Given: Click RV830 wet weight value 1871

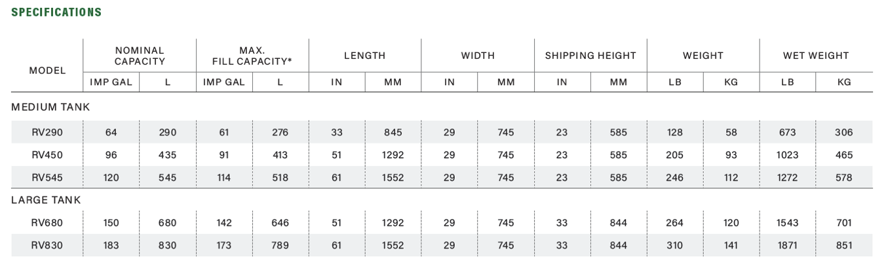Looking at the screenshot, I should click(787, 245).
